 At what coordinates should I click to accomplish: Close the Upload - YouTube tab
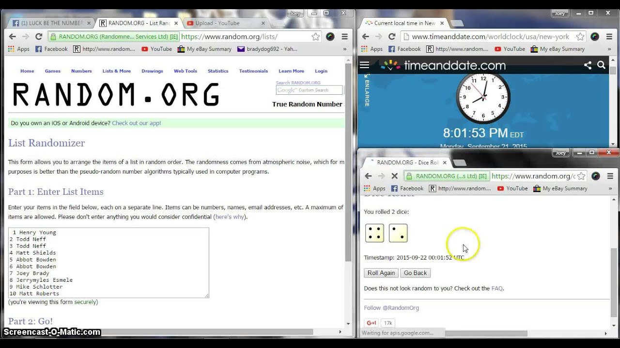[263, 23]
